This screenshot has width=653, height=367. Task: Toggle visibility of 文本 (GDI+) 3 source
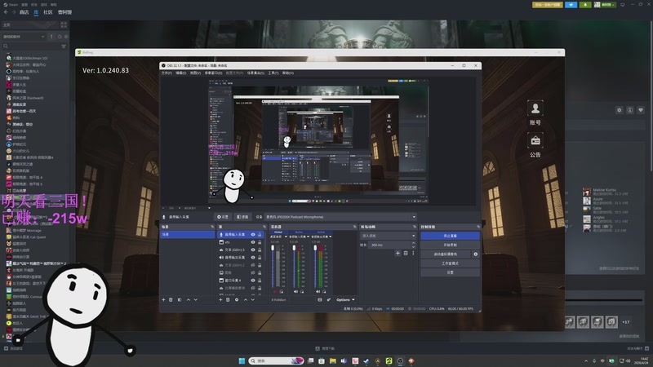253,250
